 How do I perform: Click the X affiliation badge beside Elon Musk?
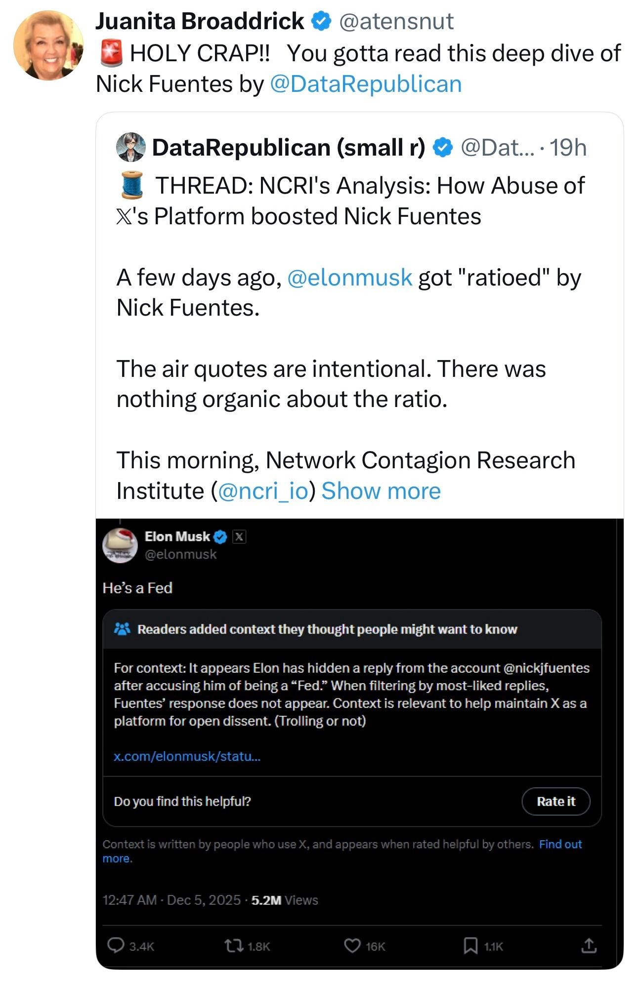click(239, 536)
